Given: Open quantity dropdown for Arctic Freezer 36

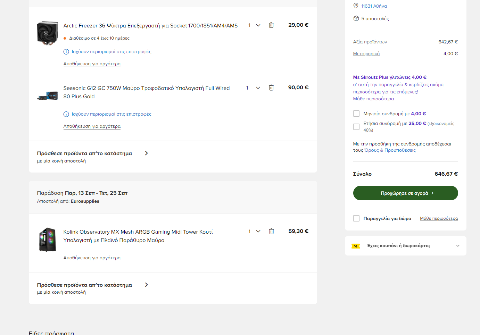Looking at the screenshot, I should coord(254,25).
